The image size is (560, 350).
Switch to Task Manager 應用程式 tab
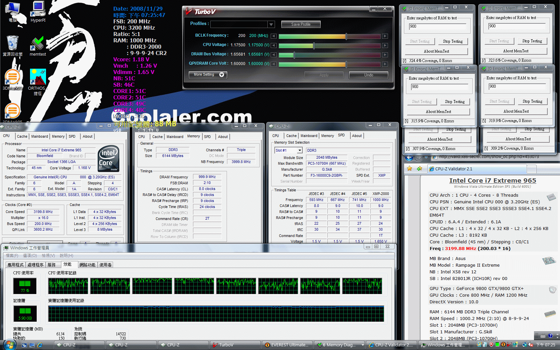(x=16, y=265)
